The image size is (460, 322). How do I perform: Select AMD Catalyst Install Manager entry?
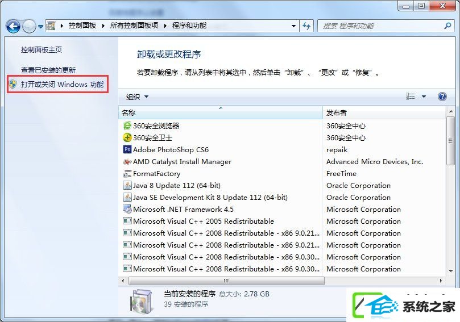tap(182, 162)
